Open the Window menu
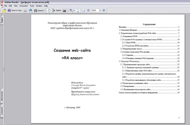This screenshot has width=190, height=125. click(39, 6)
